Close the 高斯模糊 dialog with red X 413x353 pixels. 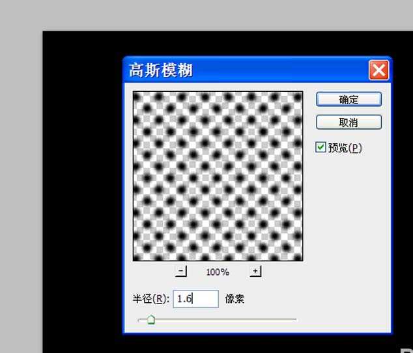[378, 70]
